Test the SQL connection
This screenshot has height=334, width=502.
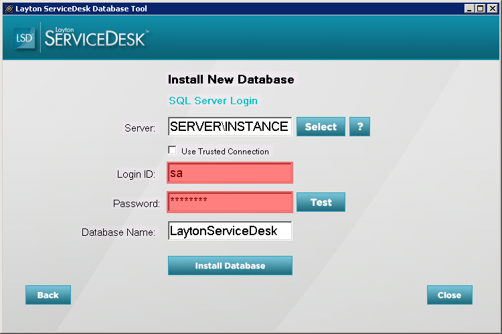321,202
